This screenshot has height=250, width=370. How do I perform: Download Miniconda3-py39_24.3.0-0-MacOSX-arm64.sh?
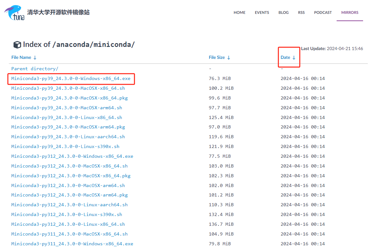point(66,108)
